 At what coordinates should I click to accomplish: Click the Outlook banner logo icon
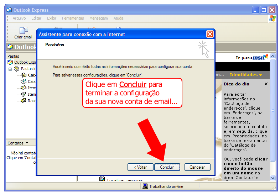coord(10,47)
